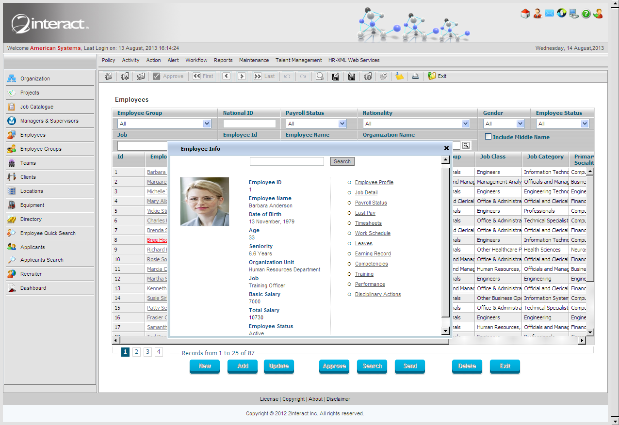Click the blue Delete button

[467, 366]
